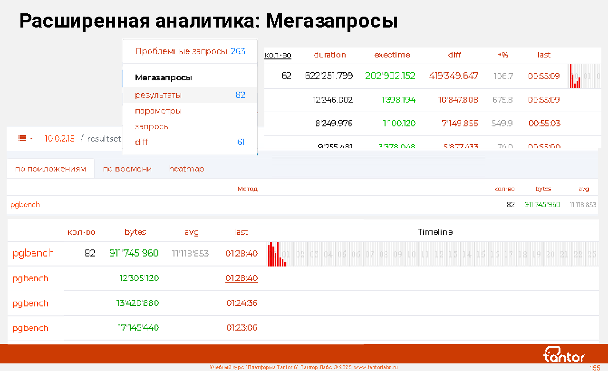608x371 pixels.
Task: Select 'результаты' in Мегазапросы menu
Action: pyautogui.click(x=158, y=95)
